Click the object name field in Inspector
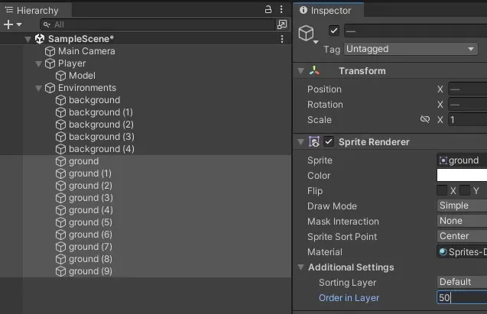 [x=416, y=31]
